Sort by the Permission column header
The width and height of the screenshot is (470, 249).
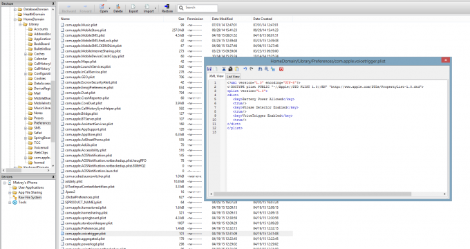(x=198, y=19)
